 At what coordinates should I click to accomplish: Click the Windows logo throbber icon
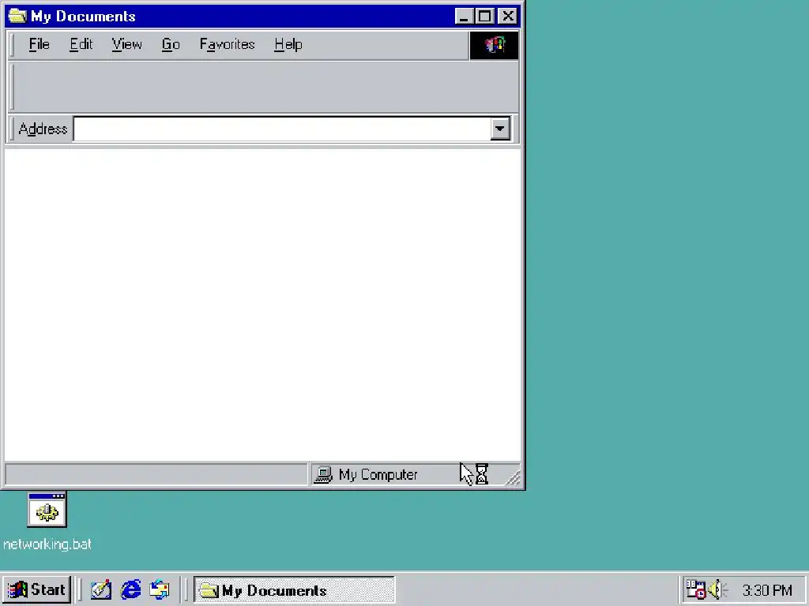(494, 45)
